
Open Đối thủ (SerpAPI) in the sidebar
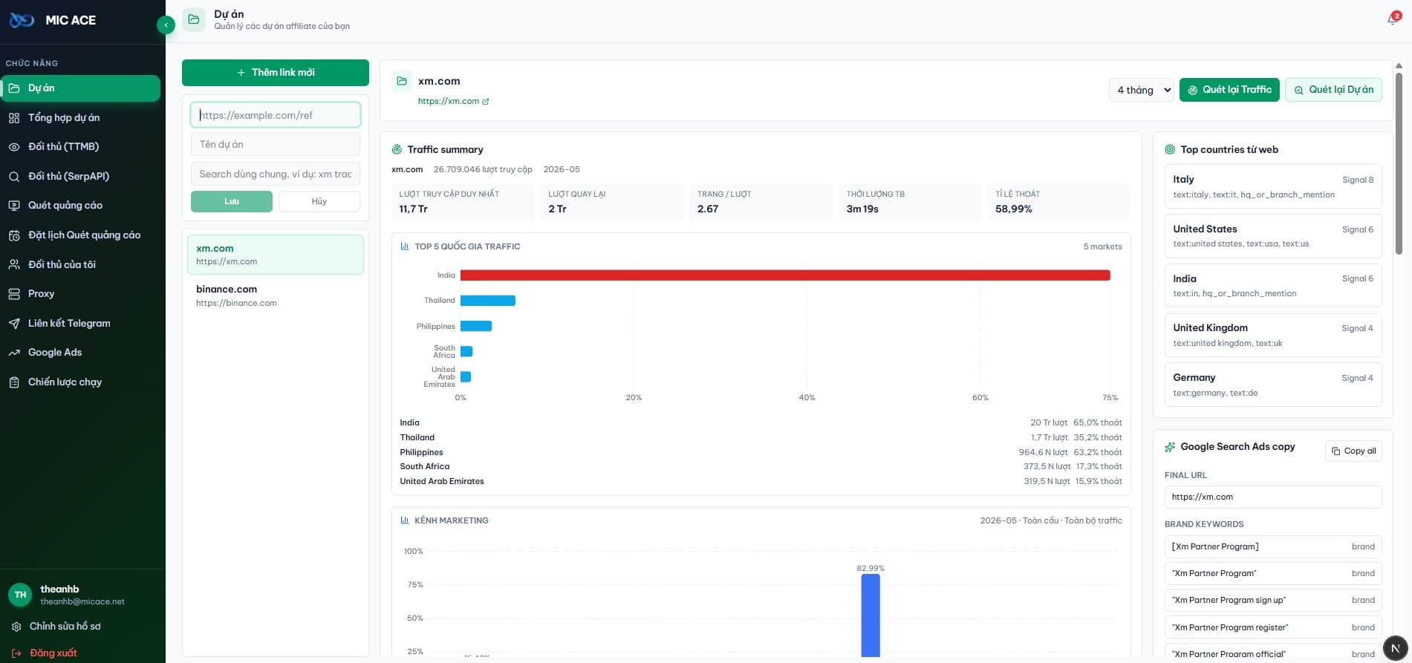pos(80,176)
